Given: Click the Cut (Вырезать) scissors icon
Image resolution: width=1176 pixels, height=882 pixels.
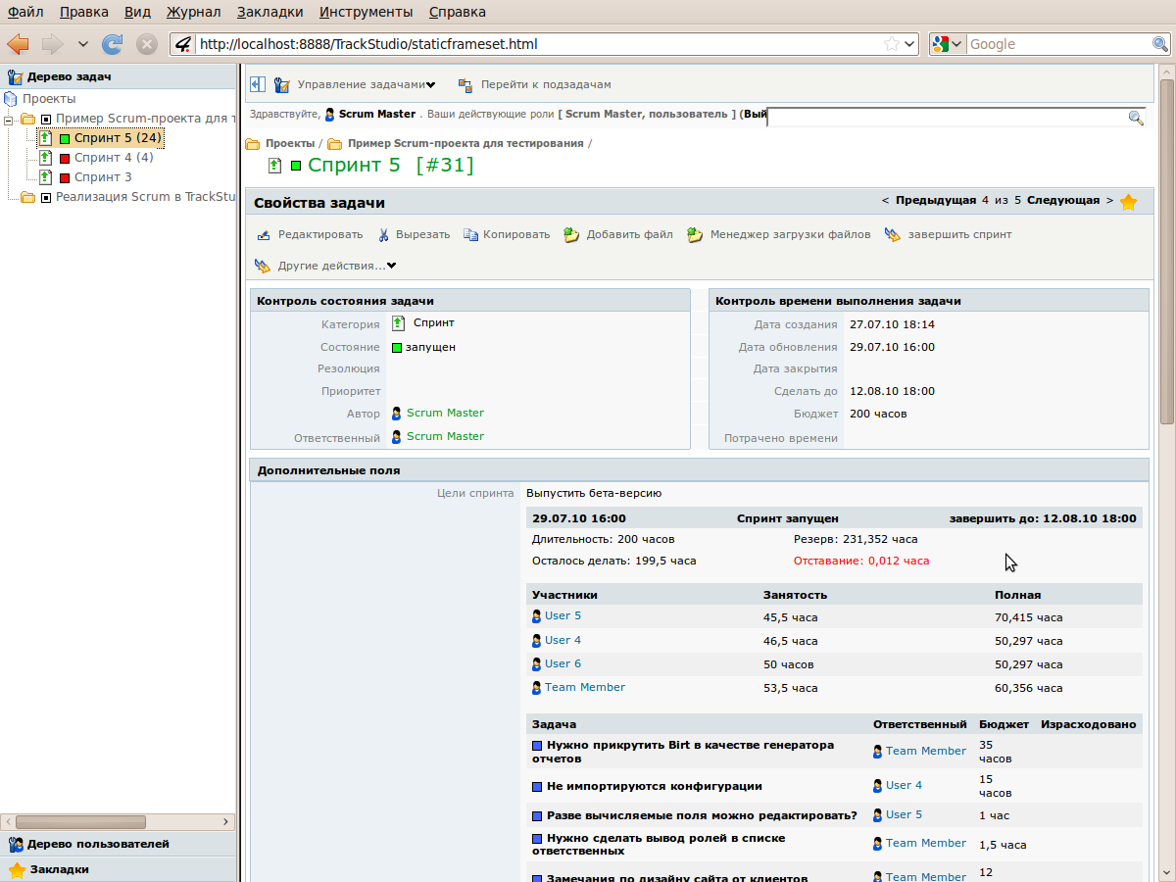Looking at the screenshot, I should (384, 235).
